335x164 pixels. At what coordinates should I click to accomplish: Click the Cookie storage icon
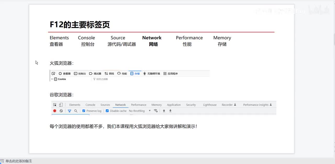point(55,79)
